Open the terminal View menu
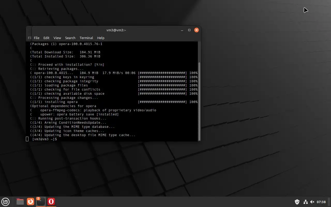This screenshot has width=331, height=207. (57, 38)
